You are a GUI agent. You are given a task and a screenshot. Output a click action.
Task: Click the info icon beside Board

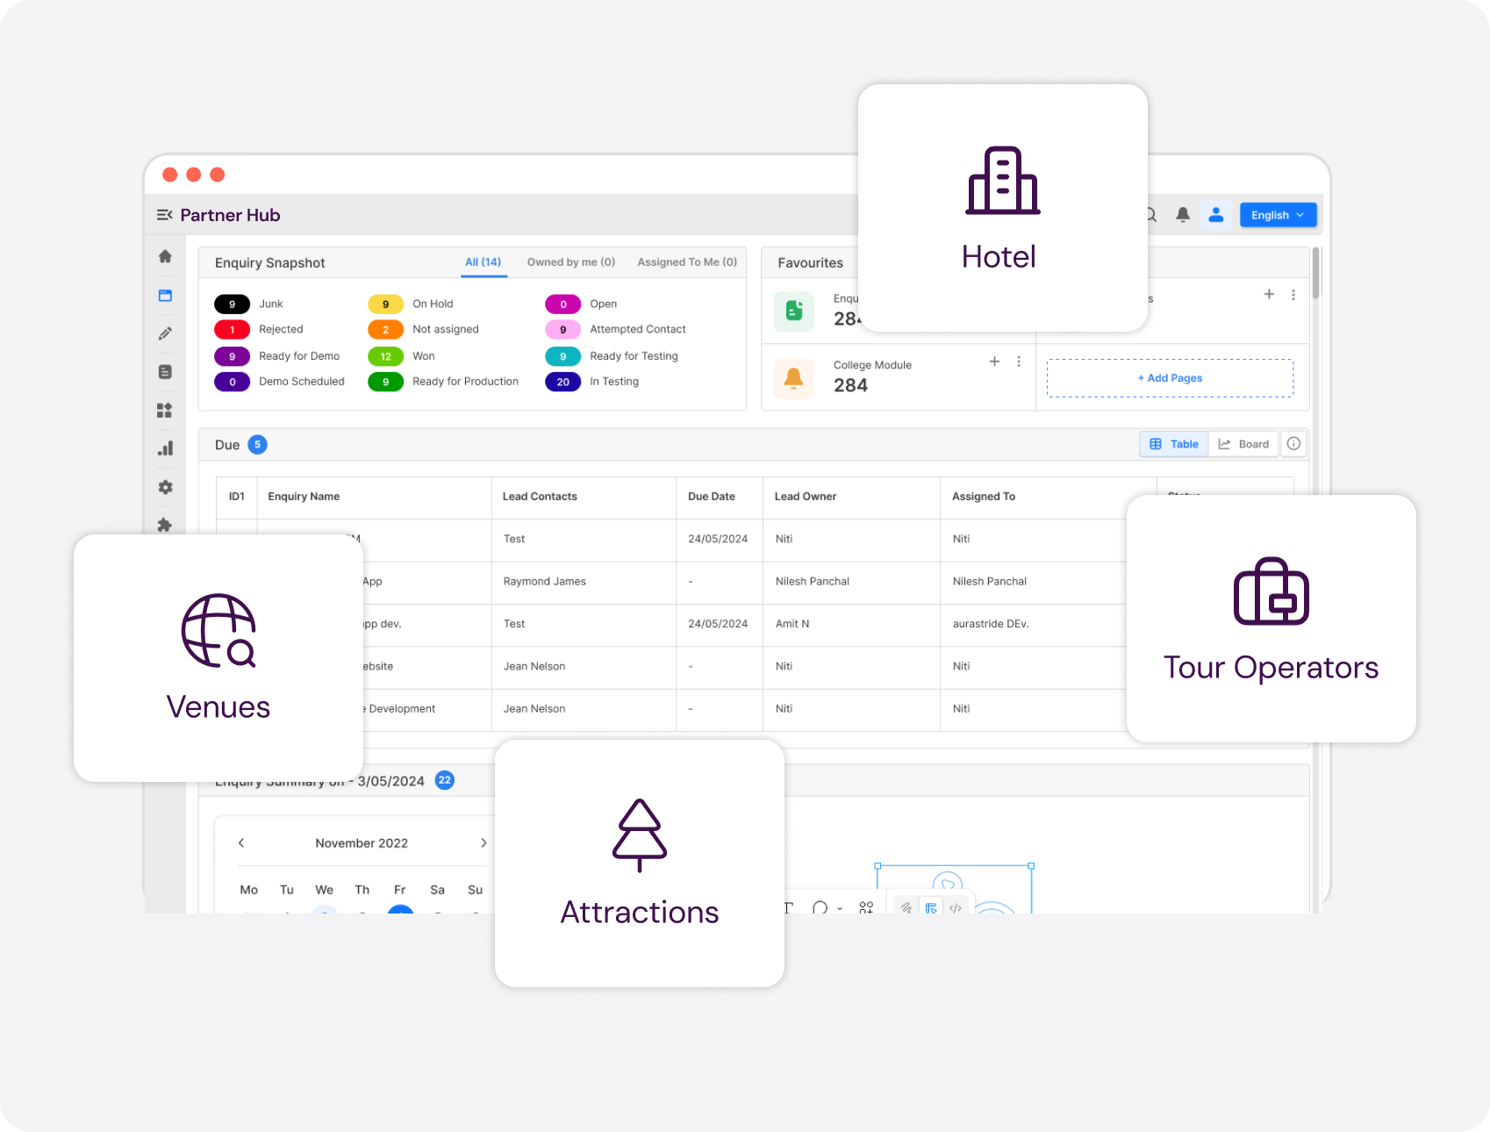(x=1293, y=444)
